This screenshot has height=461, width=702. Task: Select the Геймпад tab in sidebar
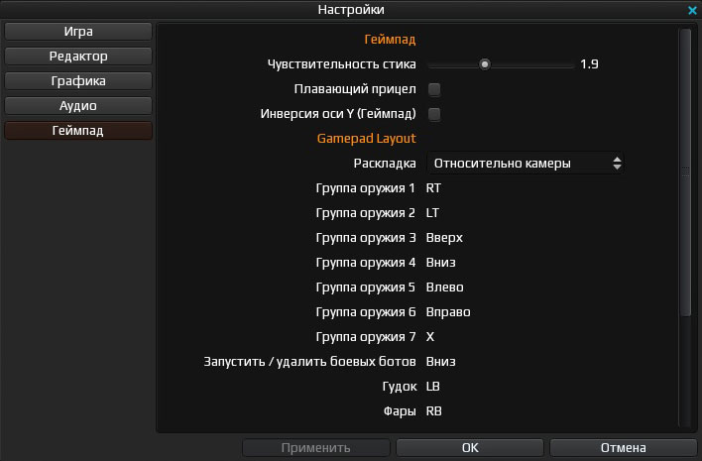coord(78,131)
